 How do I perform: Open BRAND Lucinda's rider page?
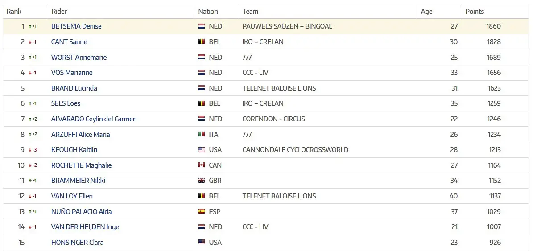point(74,88)
